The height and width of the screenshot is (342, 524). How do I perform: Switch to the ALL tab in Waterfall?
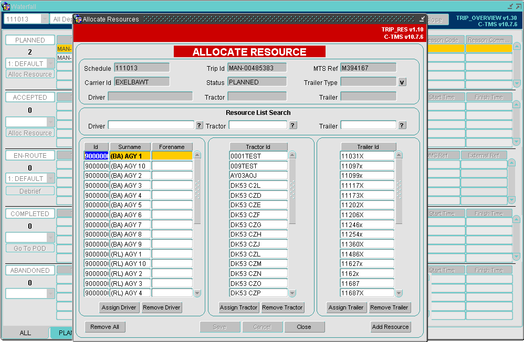(x=25, y=333)
